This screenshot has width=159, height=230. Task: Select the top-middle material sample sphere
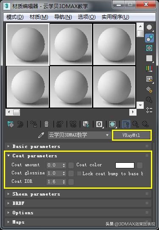tap(71, 44)
